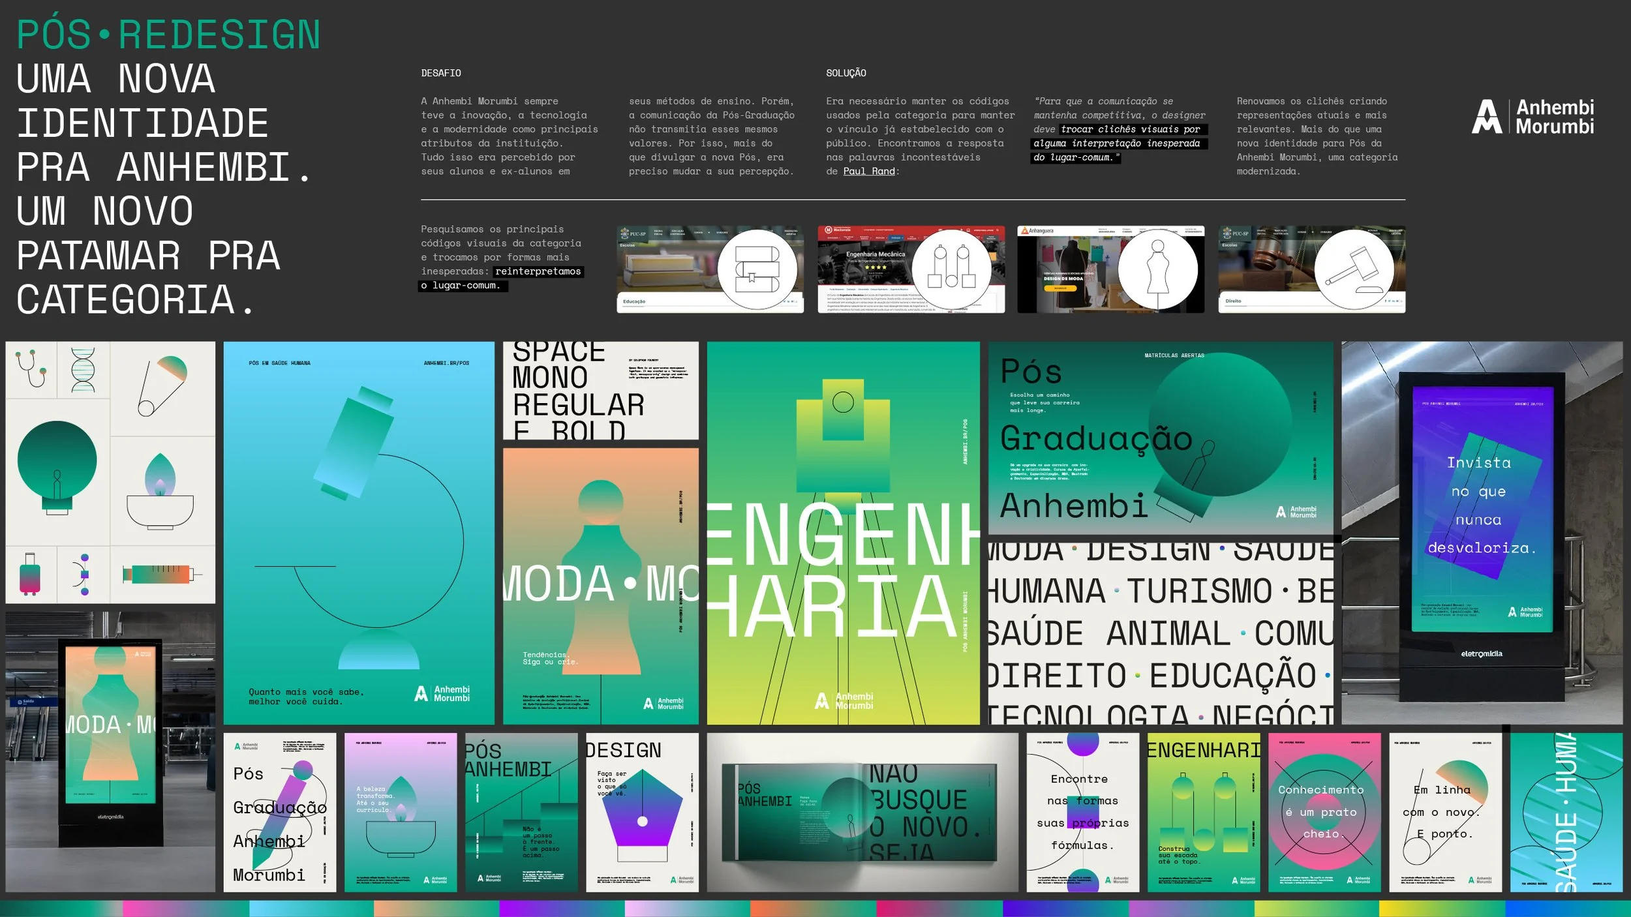Click the safety pin icon
This screenshot has width=1631, height=917.
point(162,386)
